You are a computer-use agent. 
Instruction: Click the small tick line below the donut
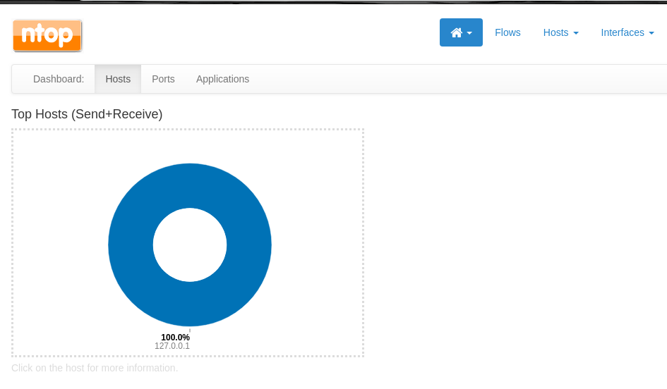pos(190,330)
